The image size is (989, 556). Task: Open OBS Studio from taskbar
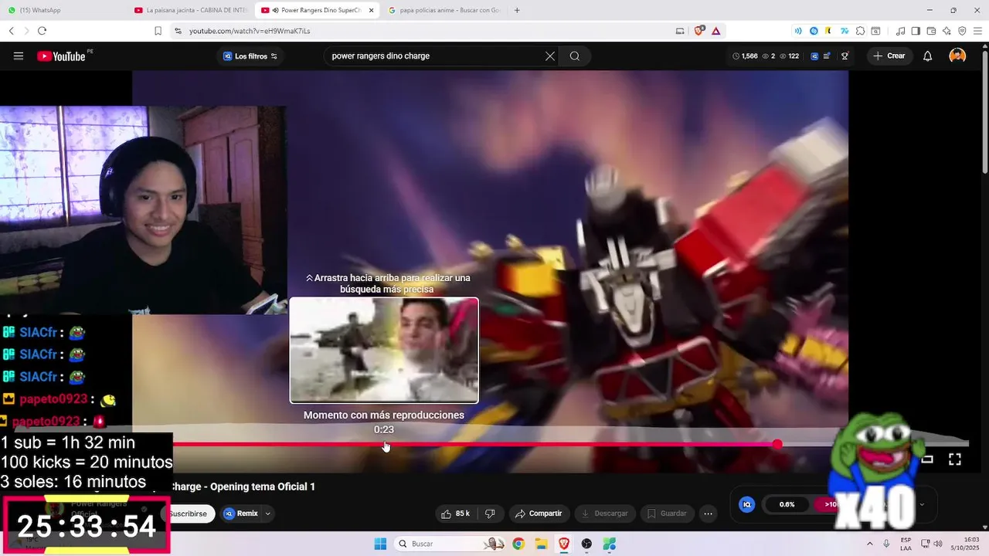pyautogui.click(x=586, y=544)
